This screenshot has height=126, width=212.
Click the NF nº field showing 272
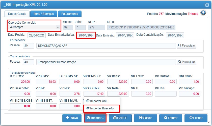tap(96, 27)
